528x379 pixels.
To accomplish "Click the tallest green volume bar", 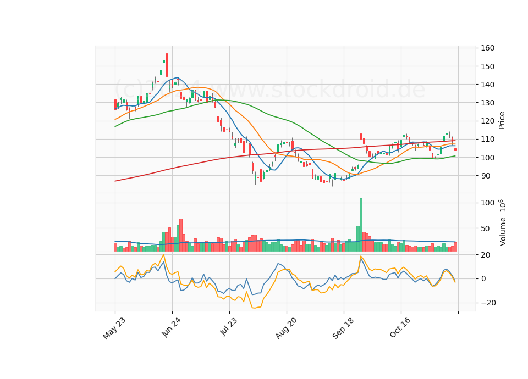I will pyautogui.click(x=361, y=225).
